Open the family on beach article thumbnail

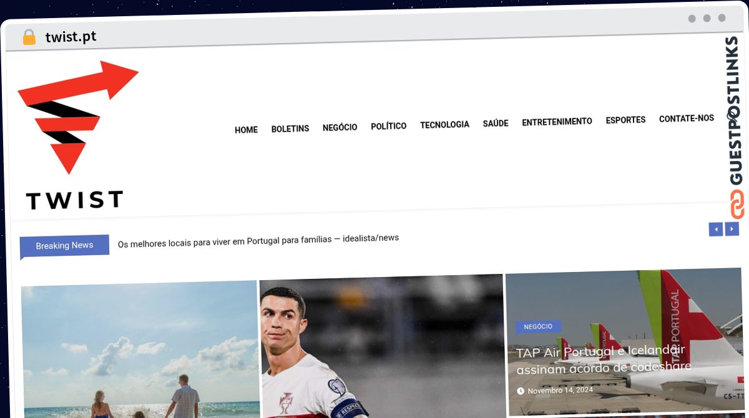tap(140, 349)
